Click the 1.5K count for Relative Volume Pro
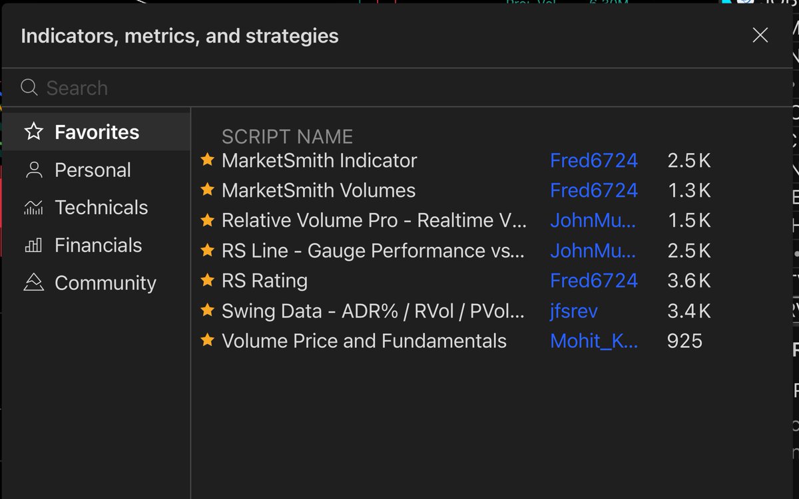799x499 pixels. click(688, 220)
